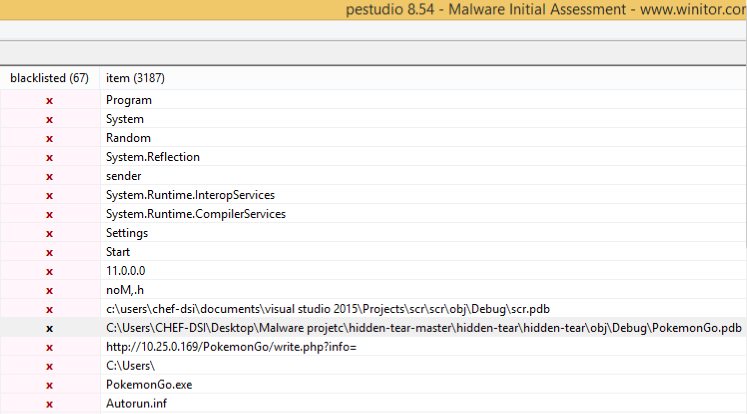
Task: Select the System item row
Action: coord(125,119)
